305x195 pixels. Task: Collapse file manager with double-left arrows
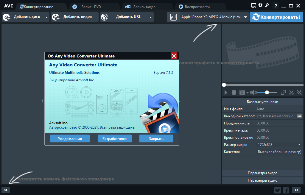[6, 190]
